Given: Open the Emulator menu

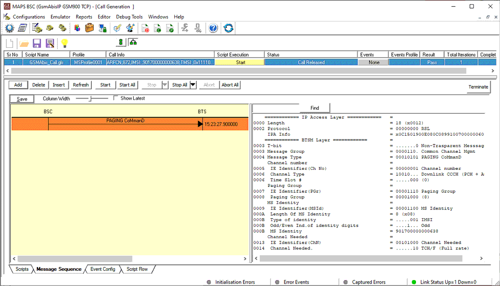Looking at the screenshot, I should click(60, 17).
